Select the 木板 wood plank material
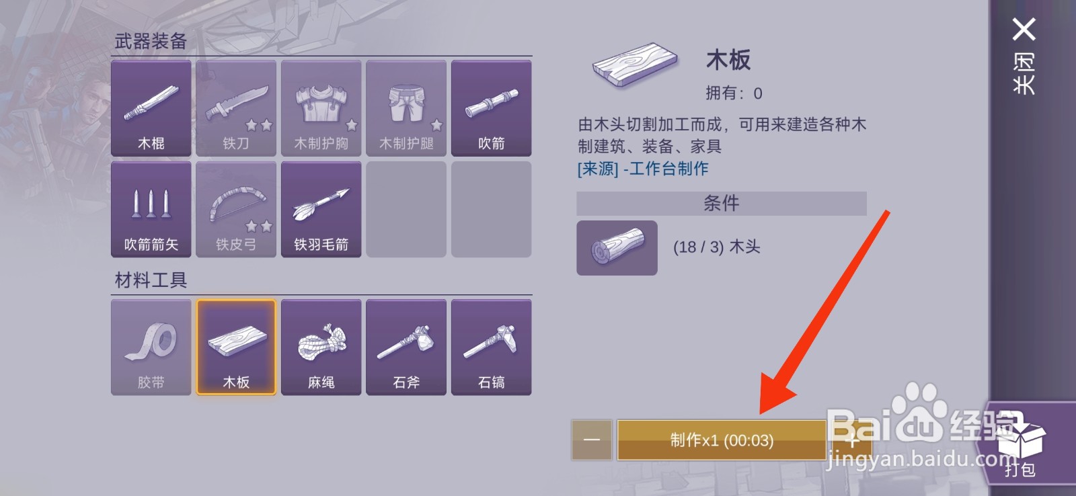 click(x=236, y=347)
